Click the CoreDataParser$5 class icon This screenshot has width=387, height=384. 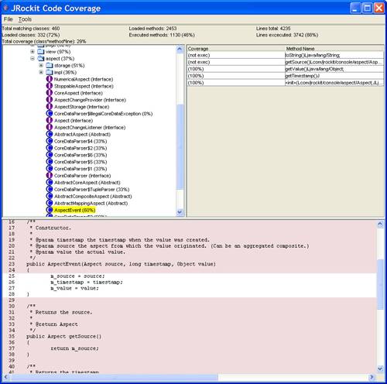click(50, 162)
